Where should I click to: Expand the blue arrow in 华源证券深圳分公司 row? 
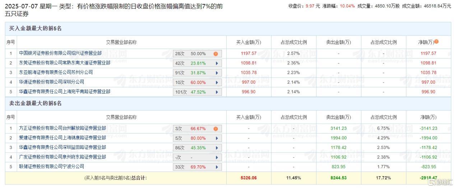point(217,83)
